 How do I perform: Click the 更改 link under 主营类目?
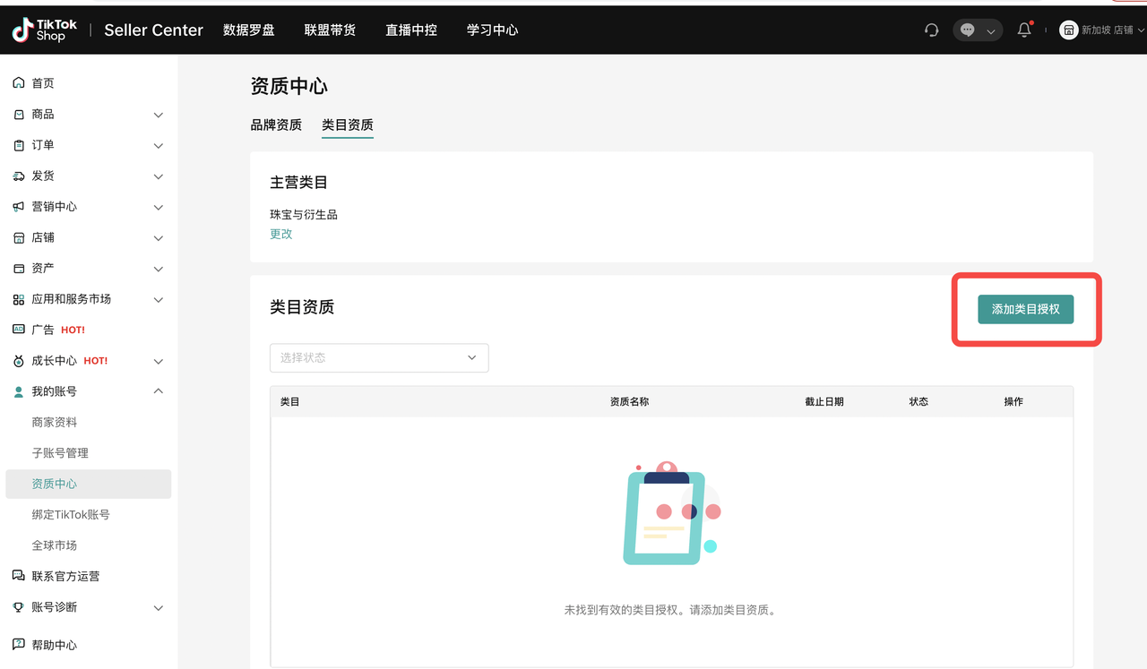280,234
